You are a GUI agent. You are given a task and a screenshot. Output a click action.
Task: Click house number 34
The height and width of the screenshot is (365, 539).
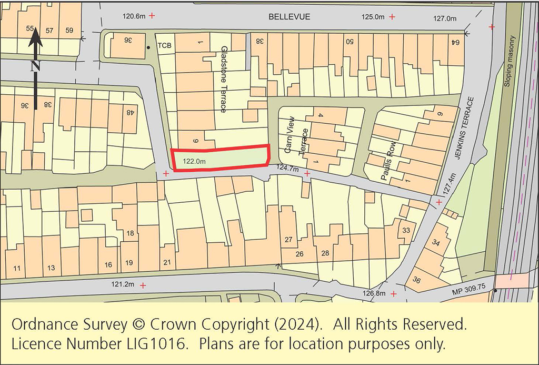click(x=436, y=242)
